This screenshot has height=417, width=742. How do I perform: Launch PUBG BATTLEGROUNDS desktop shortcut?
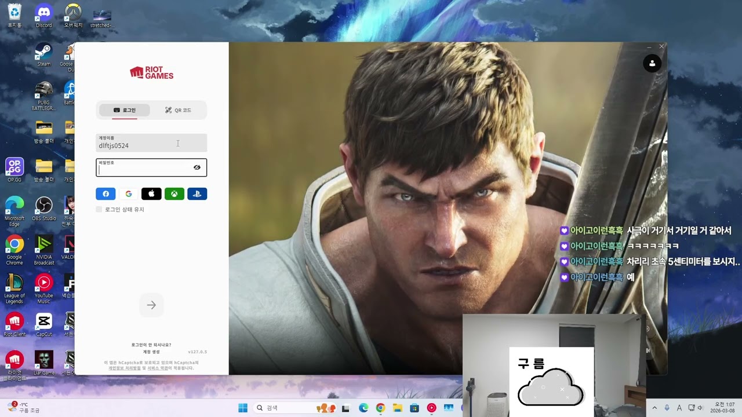click(43, 96)
